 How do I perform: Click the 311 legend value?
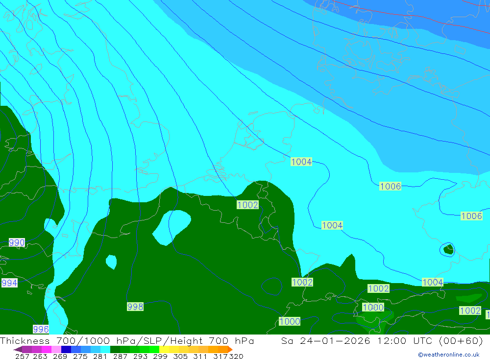point(200,357)
